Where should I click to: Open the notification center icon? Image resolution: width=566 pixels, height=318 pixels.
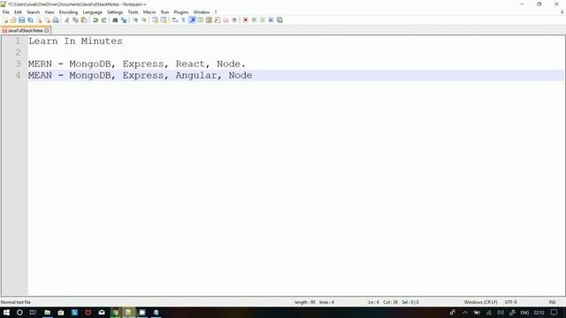tap(555, 313)
